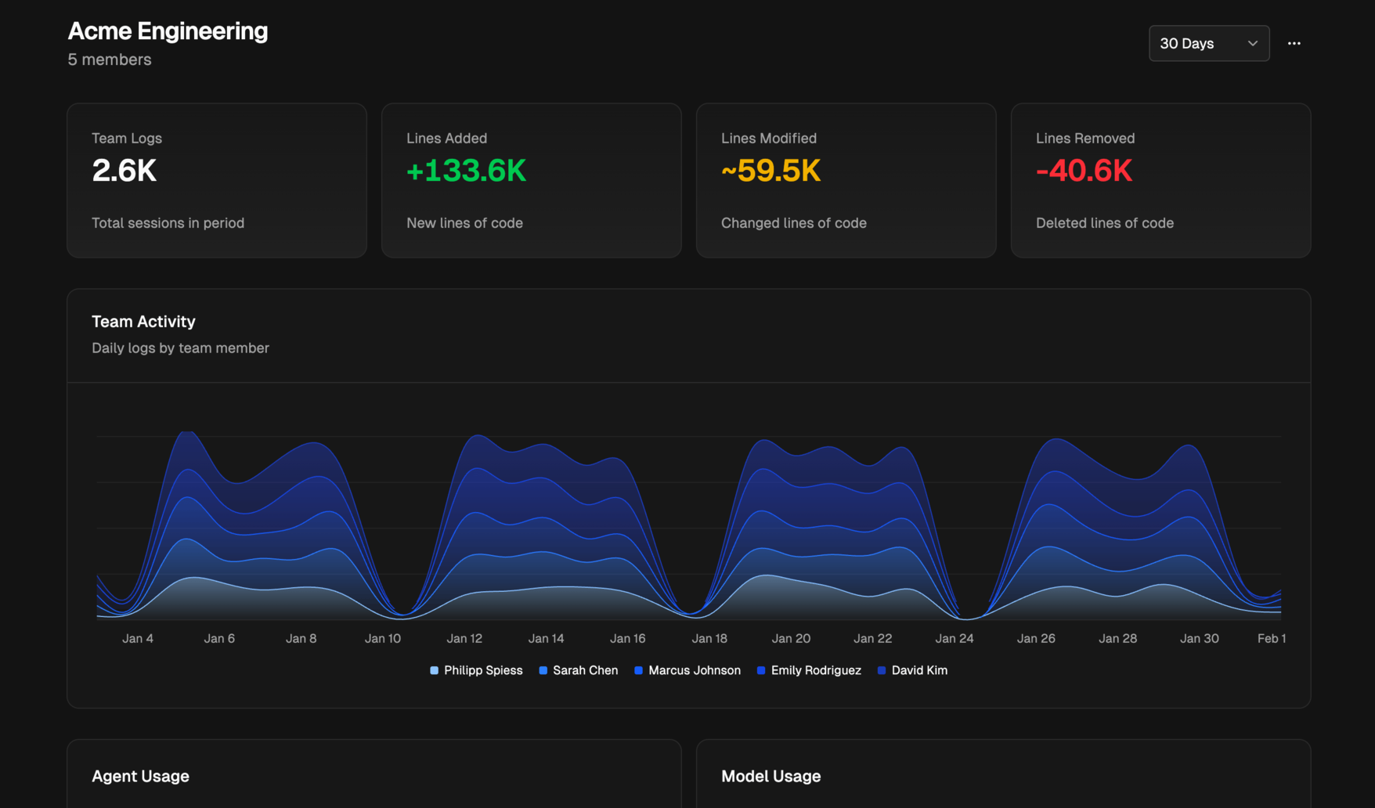Image resolution: width=1375 pixels, height=808 pixels.
Task: Click the Jan 18 axis label on the chart
Action: [709, 638]
